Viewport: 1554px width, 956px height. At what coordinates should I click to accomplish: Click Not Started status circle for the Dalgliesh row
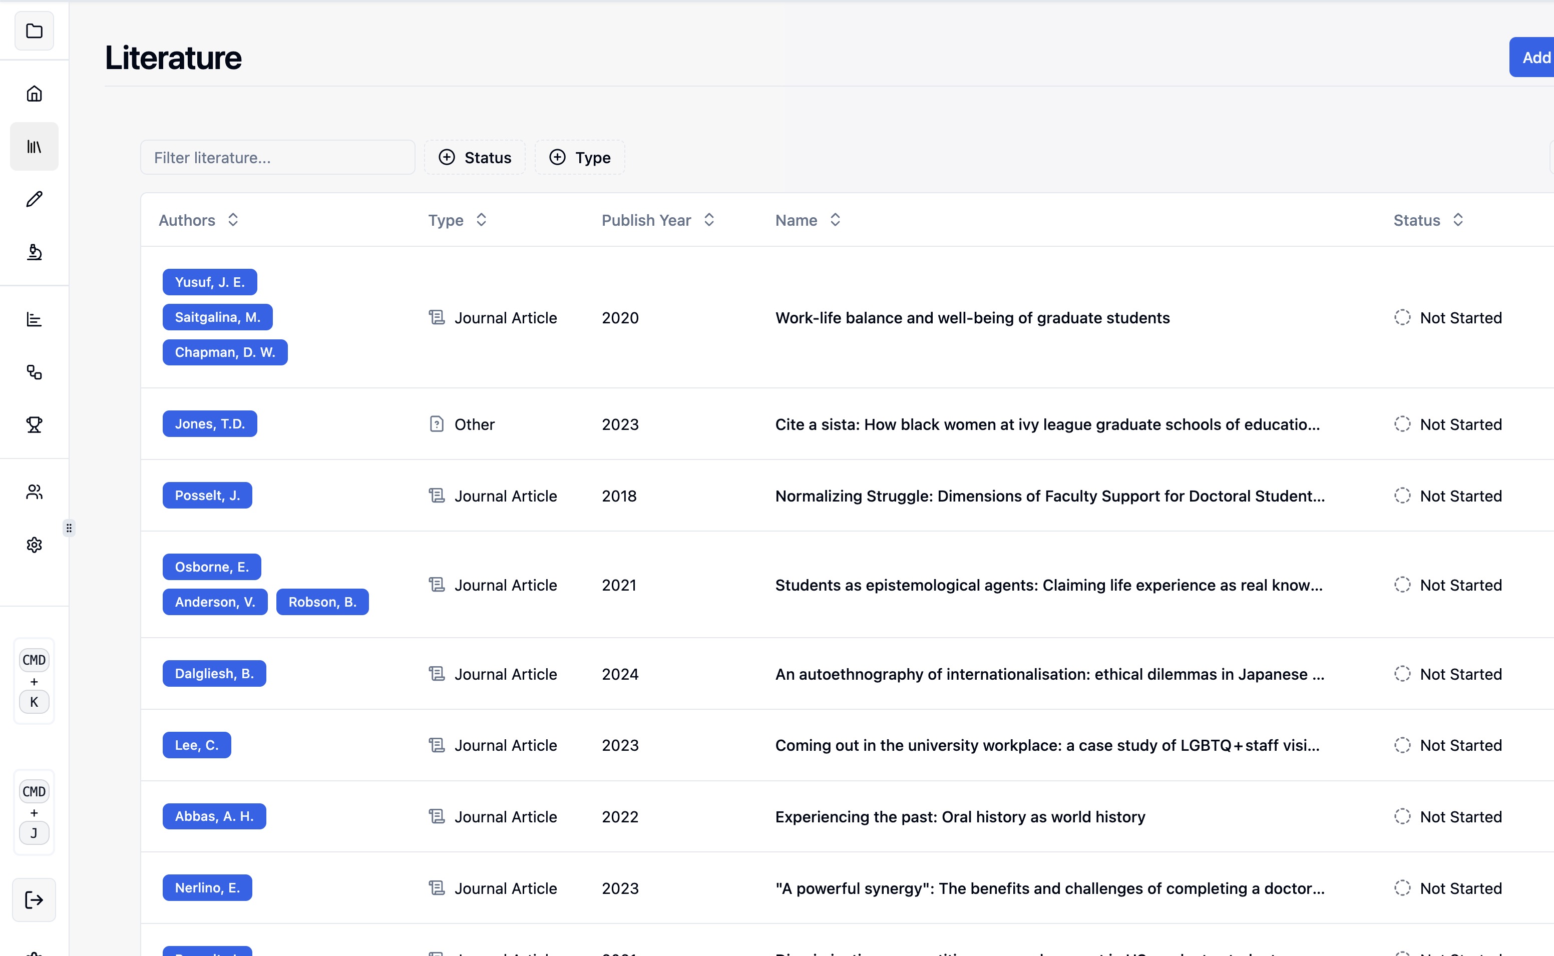pyautogui.click(x=1402, y=674)
